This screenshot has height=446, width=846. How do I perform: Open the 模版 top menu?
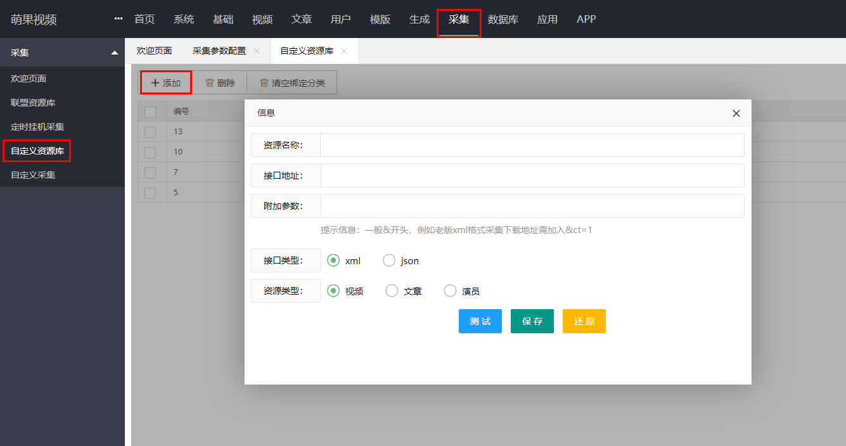tap(380, 19)
